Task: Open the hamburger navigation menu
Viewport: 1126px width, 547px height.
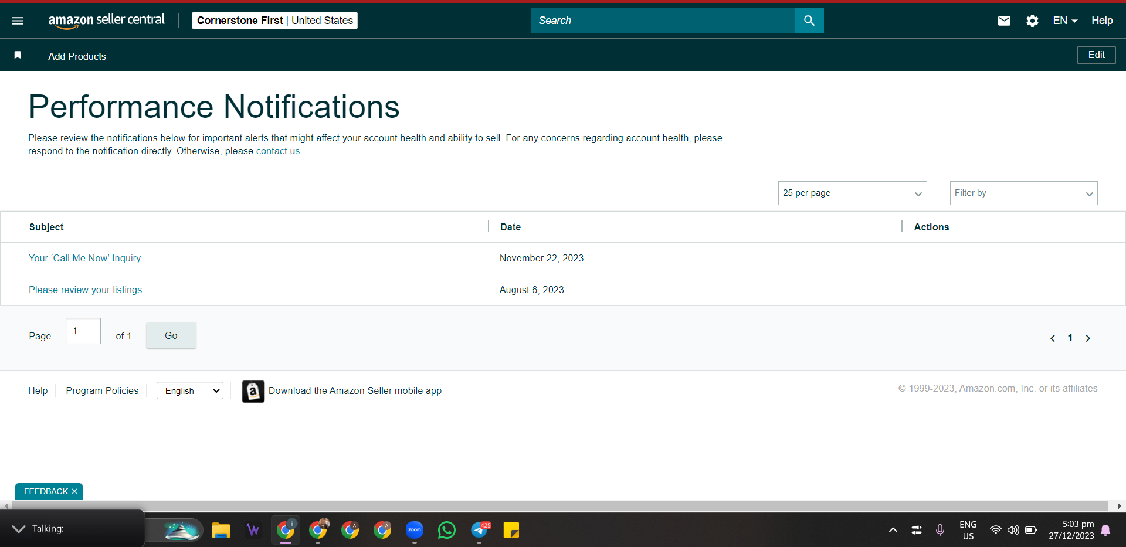Action: (18, 21)
